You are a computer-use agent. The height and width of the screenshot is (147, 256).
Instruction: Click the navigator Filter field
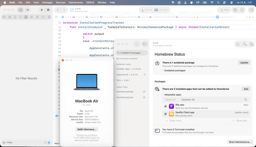[26, 143]
